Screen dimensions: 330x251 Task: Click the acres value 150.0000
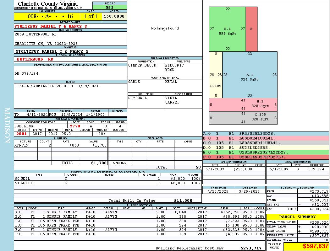pyautogui.click(x=114, y=16)
